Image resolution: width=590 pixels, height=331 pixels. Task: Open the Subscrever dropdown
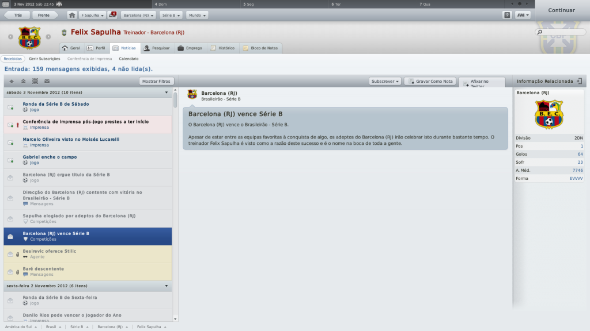pyautogui.click(x=385, y=81)
